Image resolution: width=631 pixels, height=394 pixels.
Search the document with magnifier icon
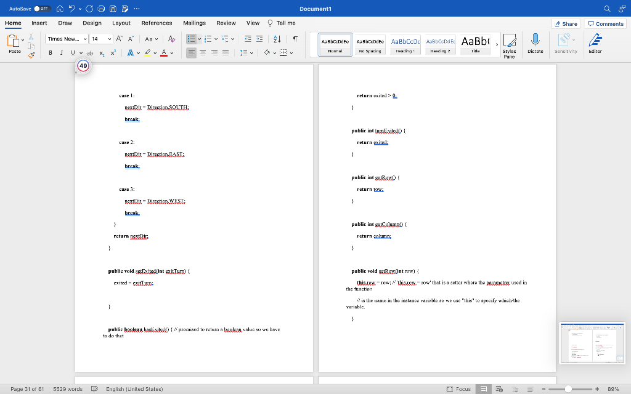[607, 9]
